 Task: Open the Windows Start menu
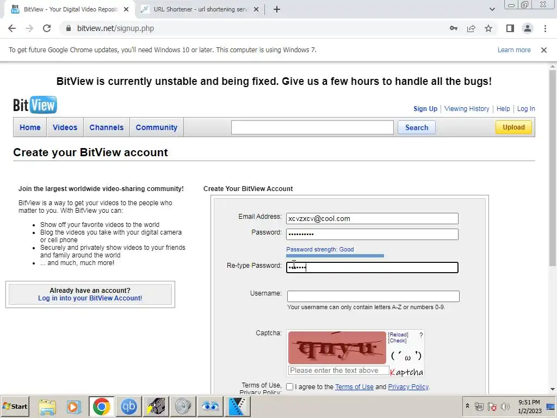(x=15, y=406)
